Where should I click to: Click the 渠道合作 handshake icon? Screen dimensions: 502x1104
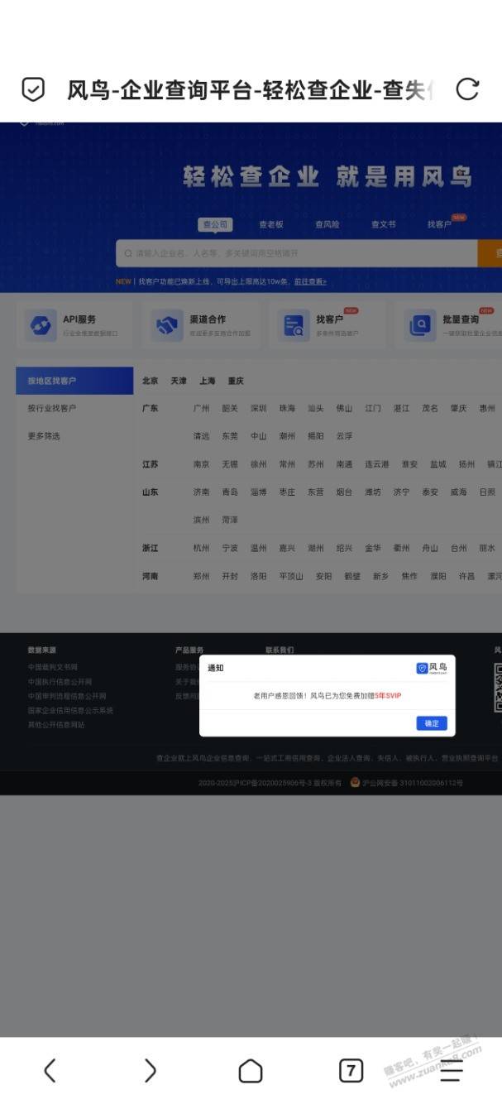[167, 326]
